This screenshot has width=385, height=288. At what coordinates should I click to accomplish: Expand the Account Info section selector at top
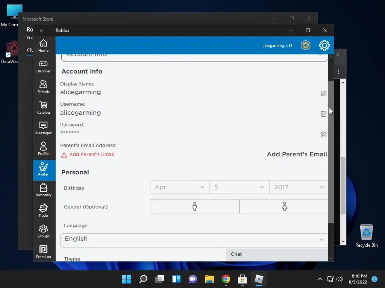tap(194, 57)
